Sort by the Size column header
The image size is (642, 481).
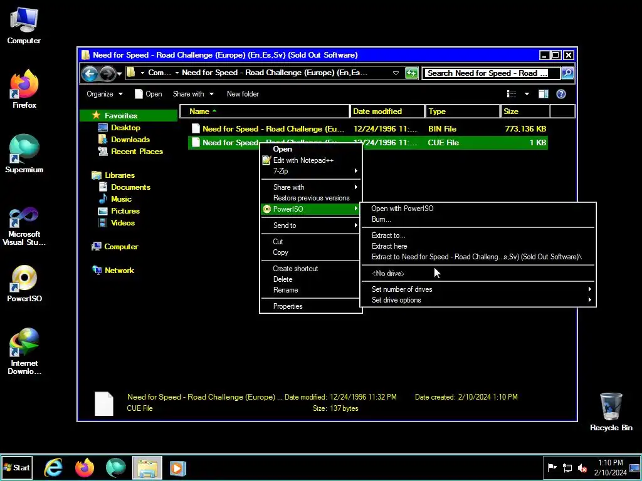525,111
